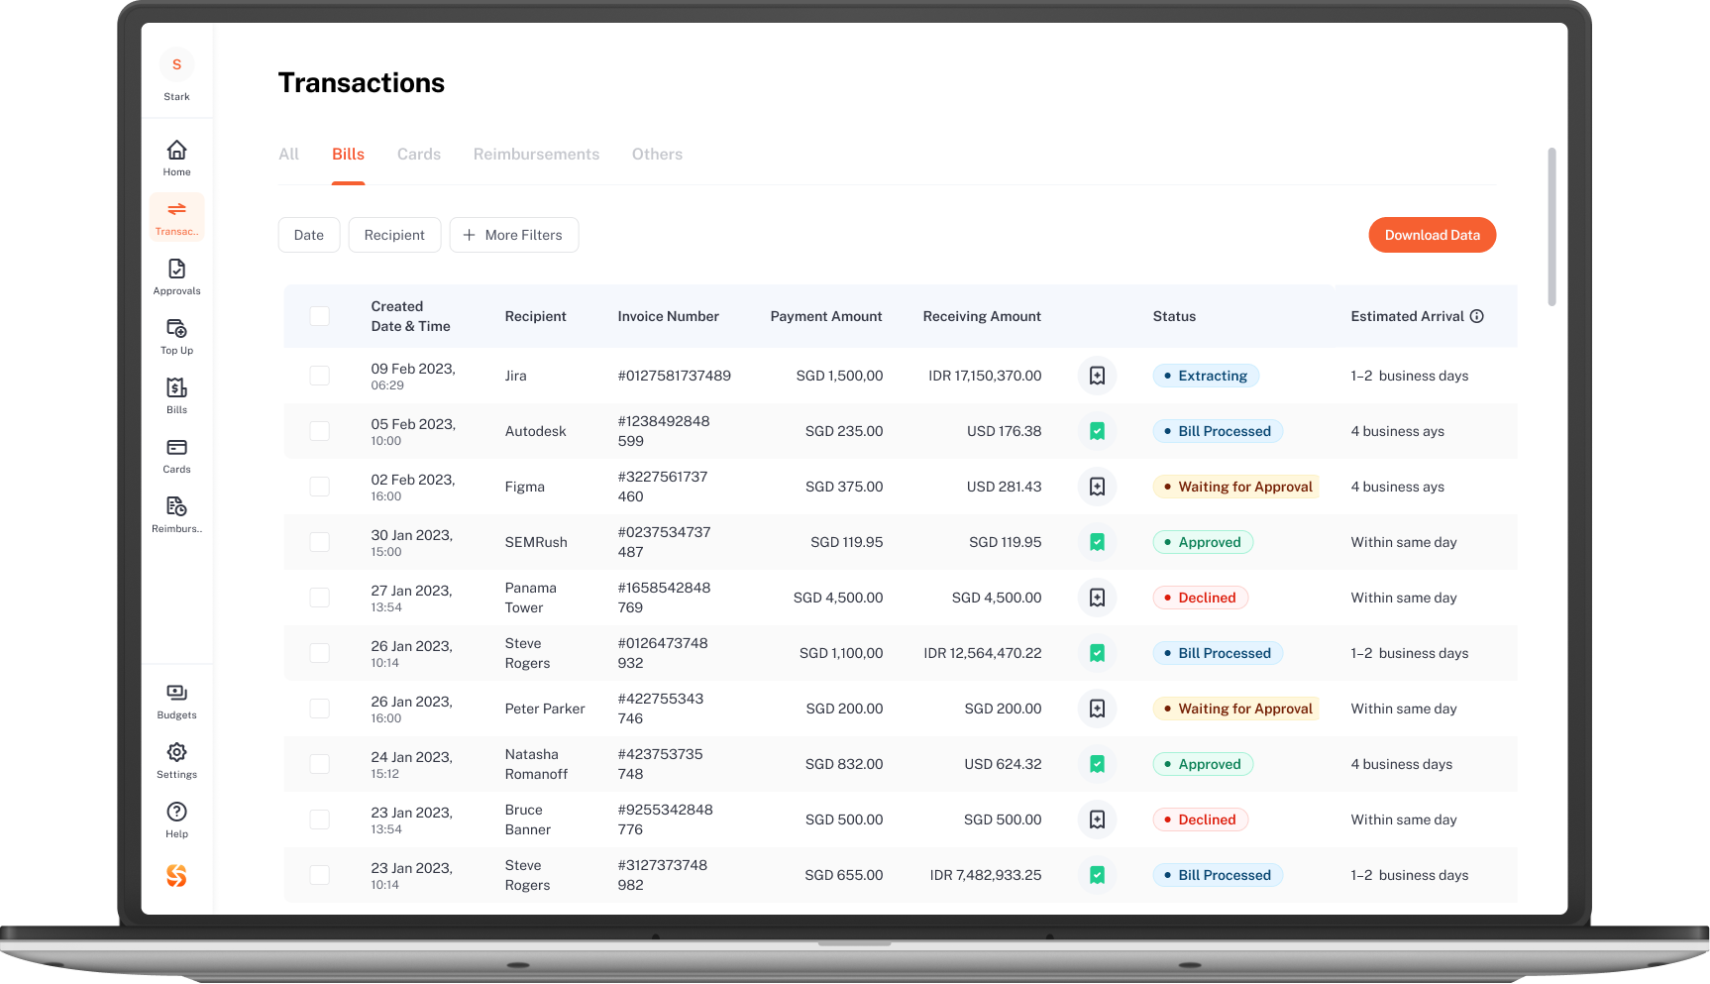Image resolution: width=1710 pixels, height=984 pixels.
Task: Open the Recipient filter dropdown
Action: [x=394, y=235]
